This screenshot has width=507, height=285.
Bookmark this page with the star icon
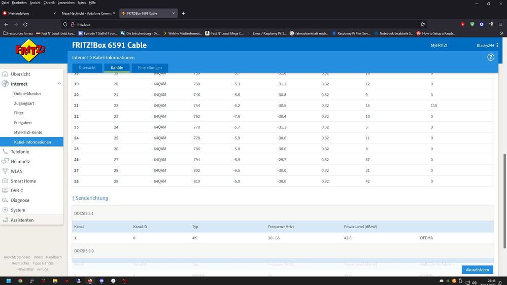coord(423,24)
